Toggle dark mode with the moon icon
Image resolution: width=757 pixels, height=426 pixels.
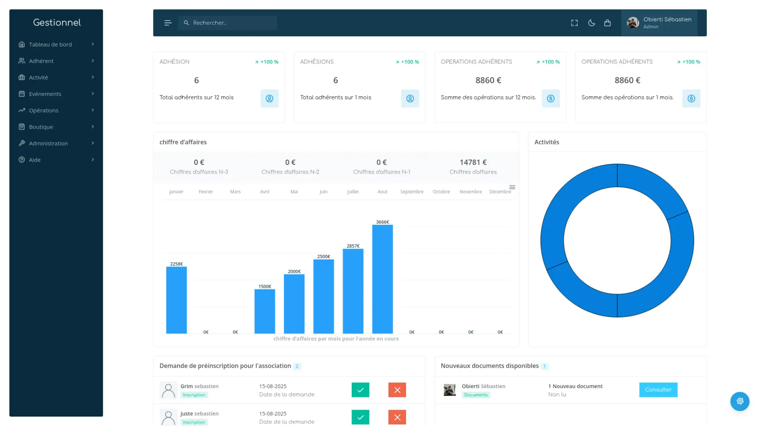coord(591,23)
